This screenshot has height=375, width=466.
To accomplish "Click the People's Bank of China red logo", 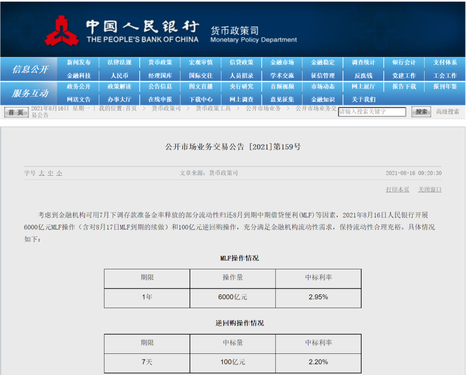I will (x=62, y=31).
